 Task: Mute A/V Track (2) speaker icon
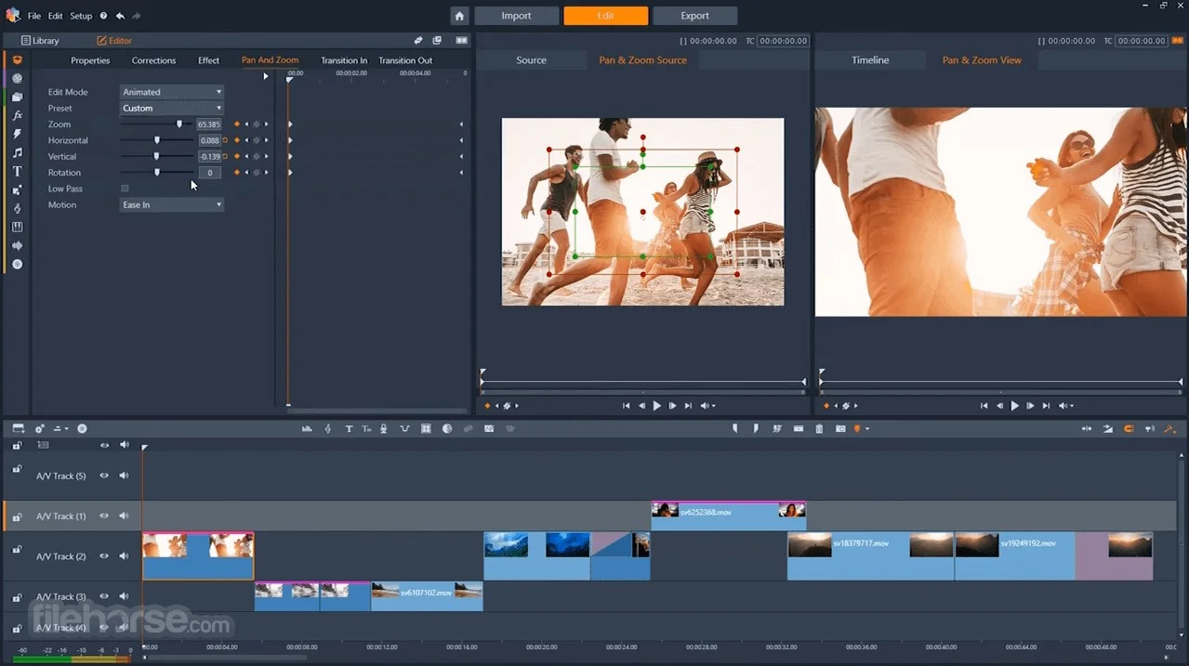point(124,555)
